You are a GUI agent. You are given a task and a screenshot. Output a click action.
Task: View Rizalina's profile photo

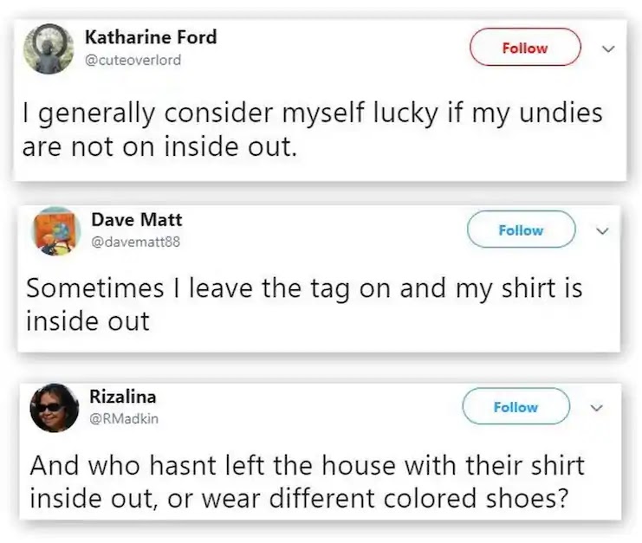click(x=55, y=407)
